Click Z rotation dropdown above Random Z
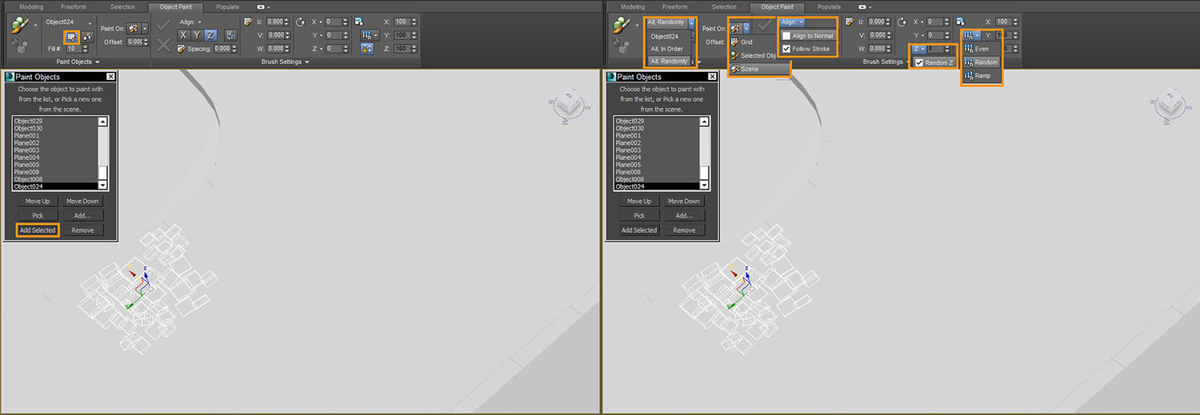 click(919, 49)
